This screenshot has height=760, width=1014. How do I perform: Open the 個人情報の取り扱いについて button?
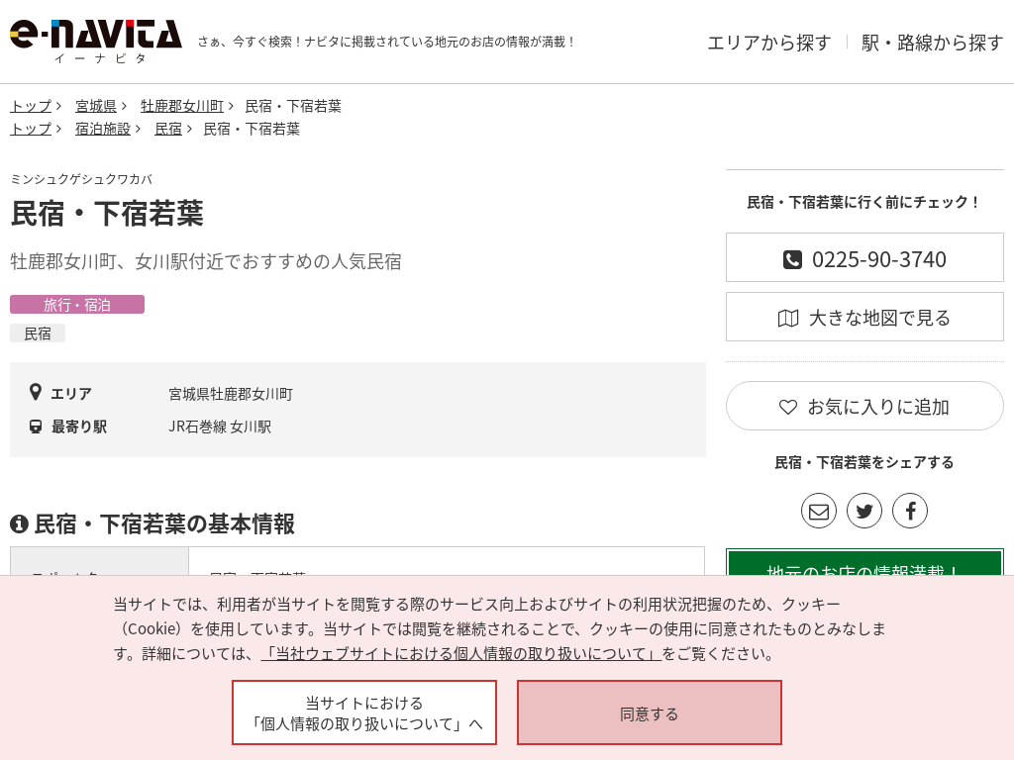point(364,712)
